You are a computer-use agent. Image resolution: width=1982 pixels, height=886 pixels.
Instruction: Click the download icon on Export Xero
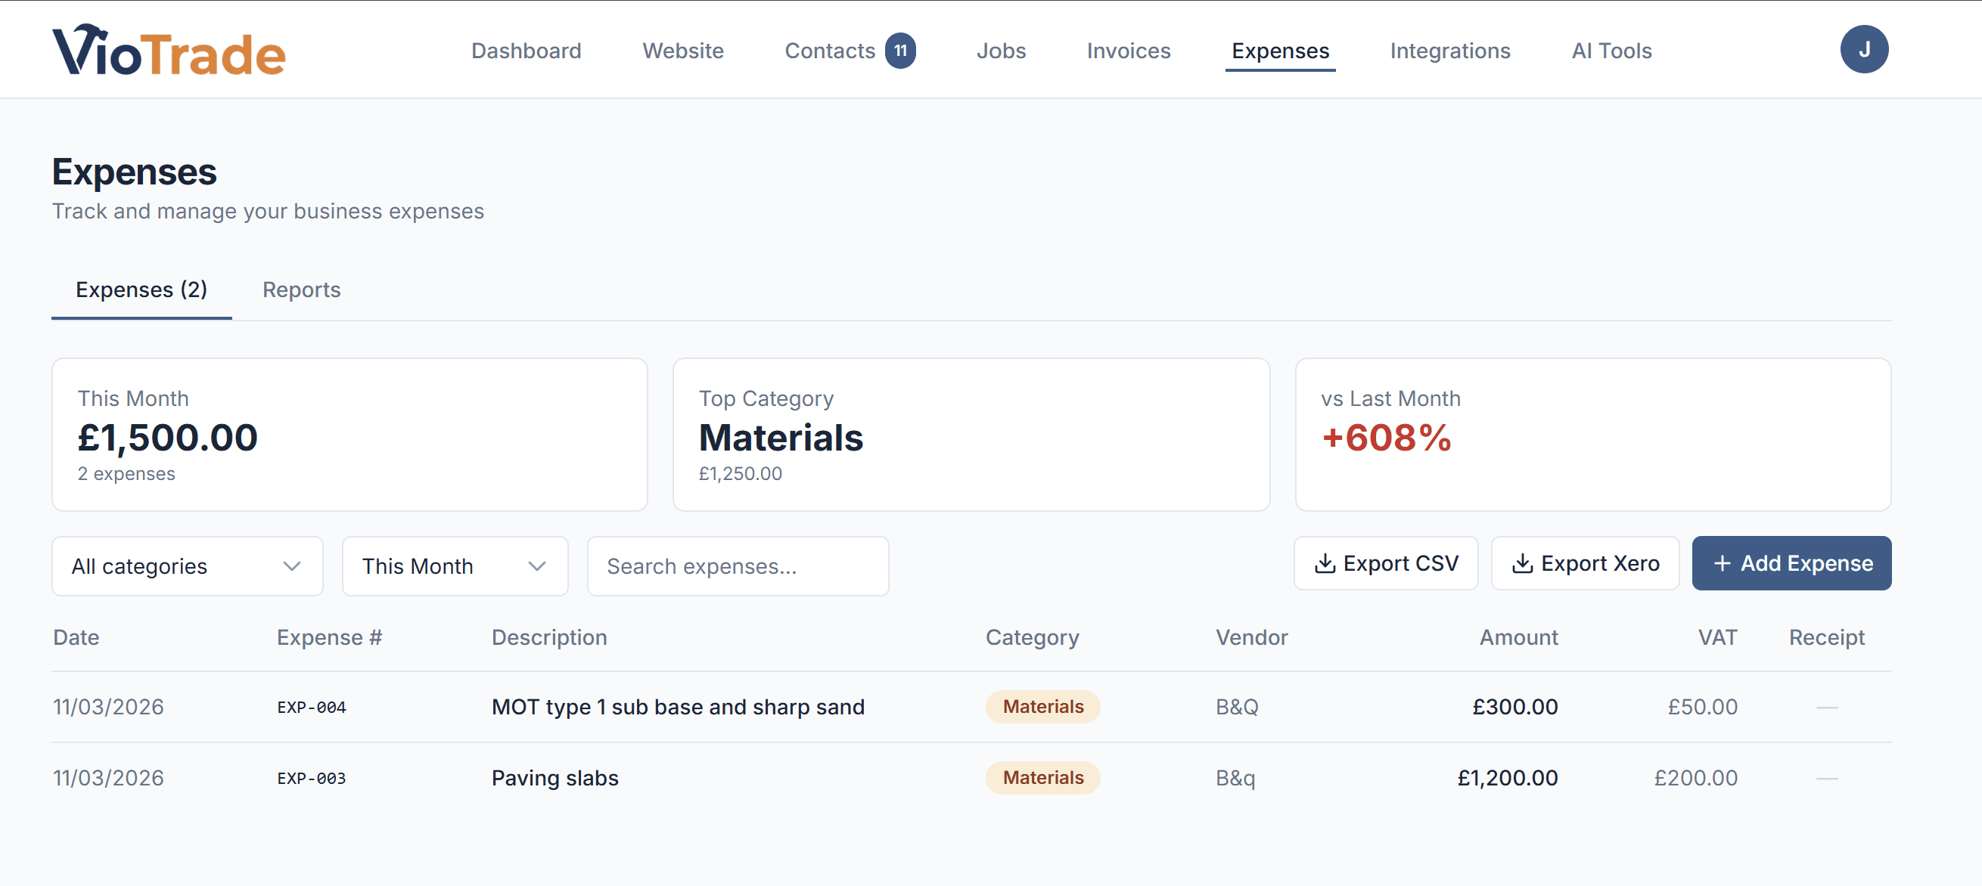pos(1523,563)
